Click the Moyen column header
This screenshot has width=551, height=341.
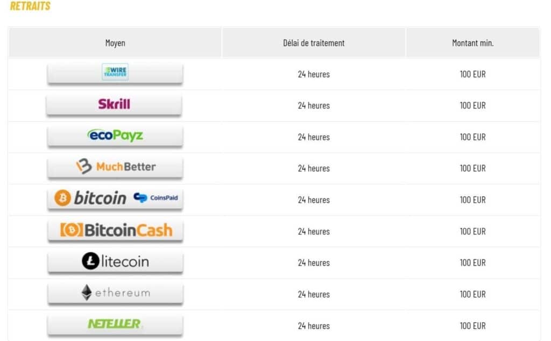point(115,43)
